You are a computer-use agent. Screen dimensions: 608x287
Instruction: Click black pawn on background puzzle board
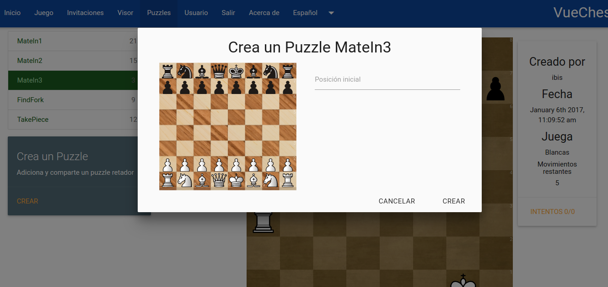495,89
